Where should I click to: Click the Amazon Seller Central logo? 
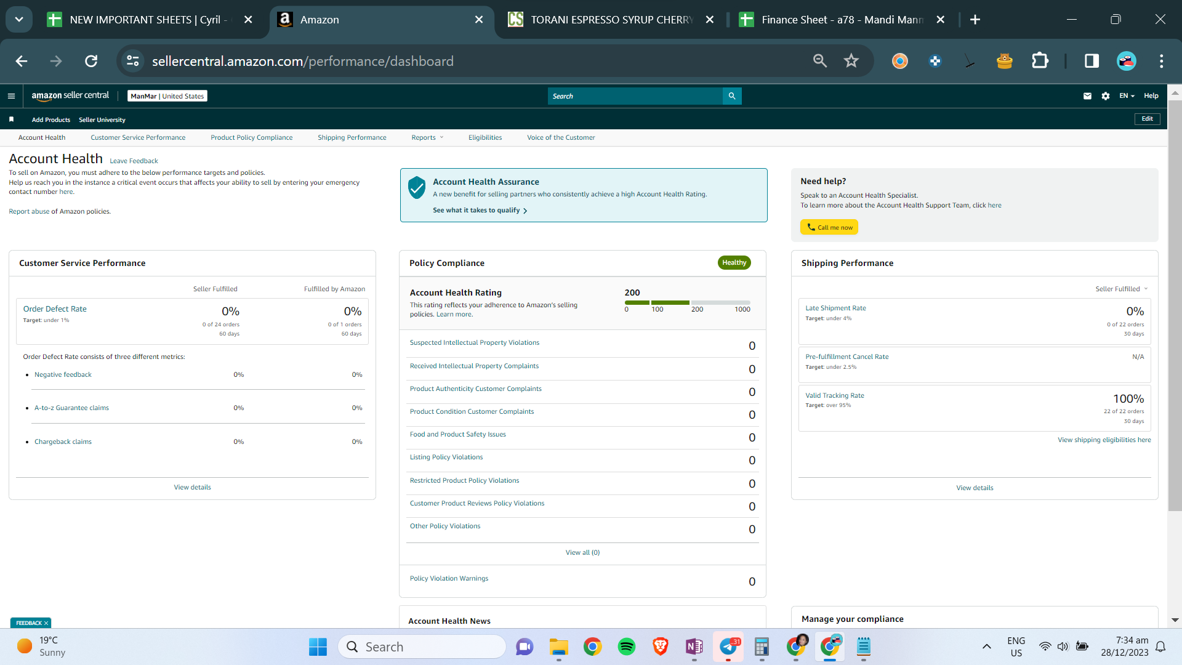pyautogui.click(x=70, y=96)
